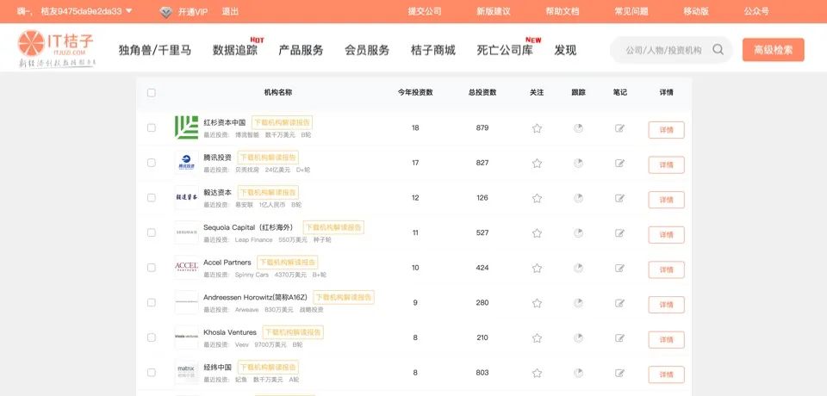Expand the 桔友9475da9e2da33 user dropdown
Viewport: 827px width, 396px height.
pos(128,11)
